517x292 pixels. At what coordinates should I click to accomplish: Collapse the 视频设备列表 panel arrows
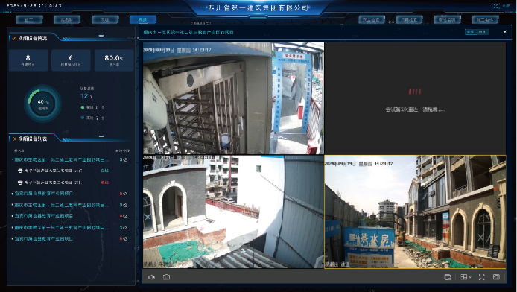pyautogui.click(x=14, y=139)
